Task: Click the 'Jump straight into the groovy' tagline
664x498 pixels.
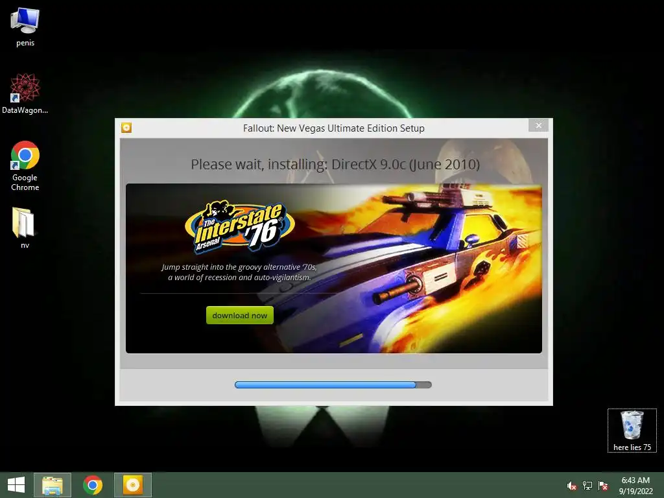Action: pyautogui.click(x=239, y=272)
